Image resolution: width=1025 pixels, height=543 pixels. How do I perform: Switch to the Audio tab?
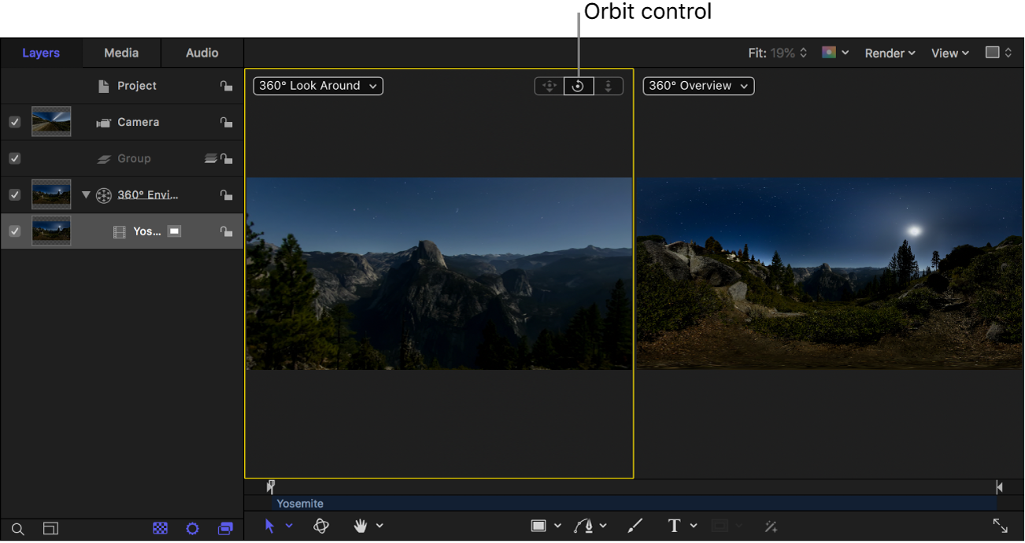coord(202,53)
